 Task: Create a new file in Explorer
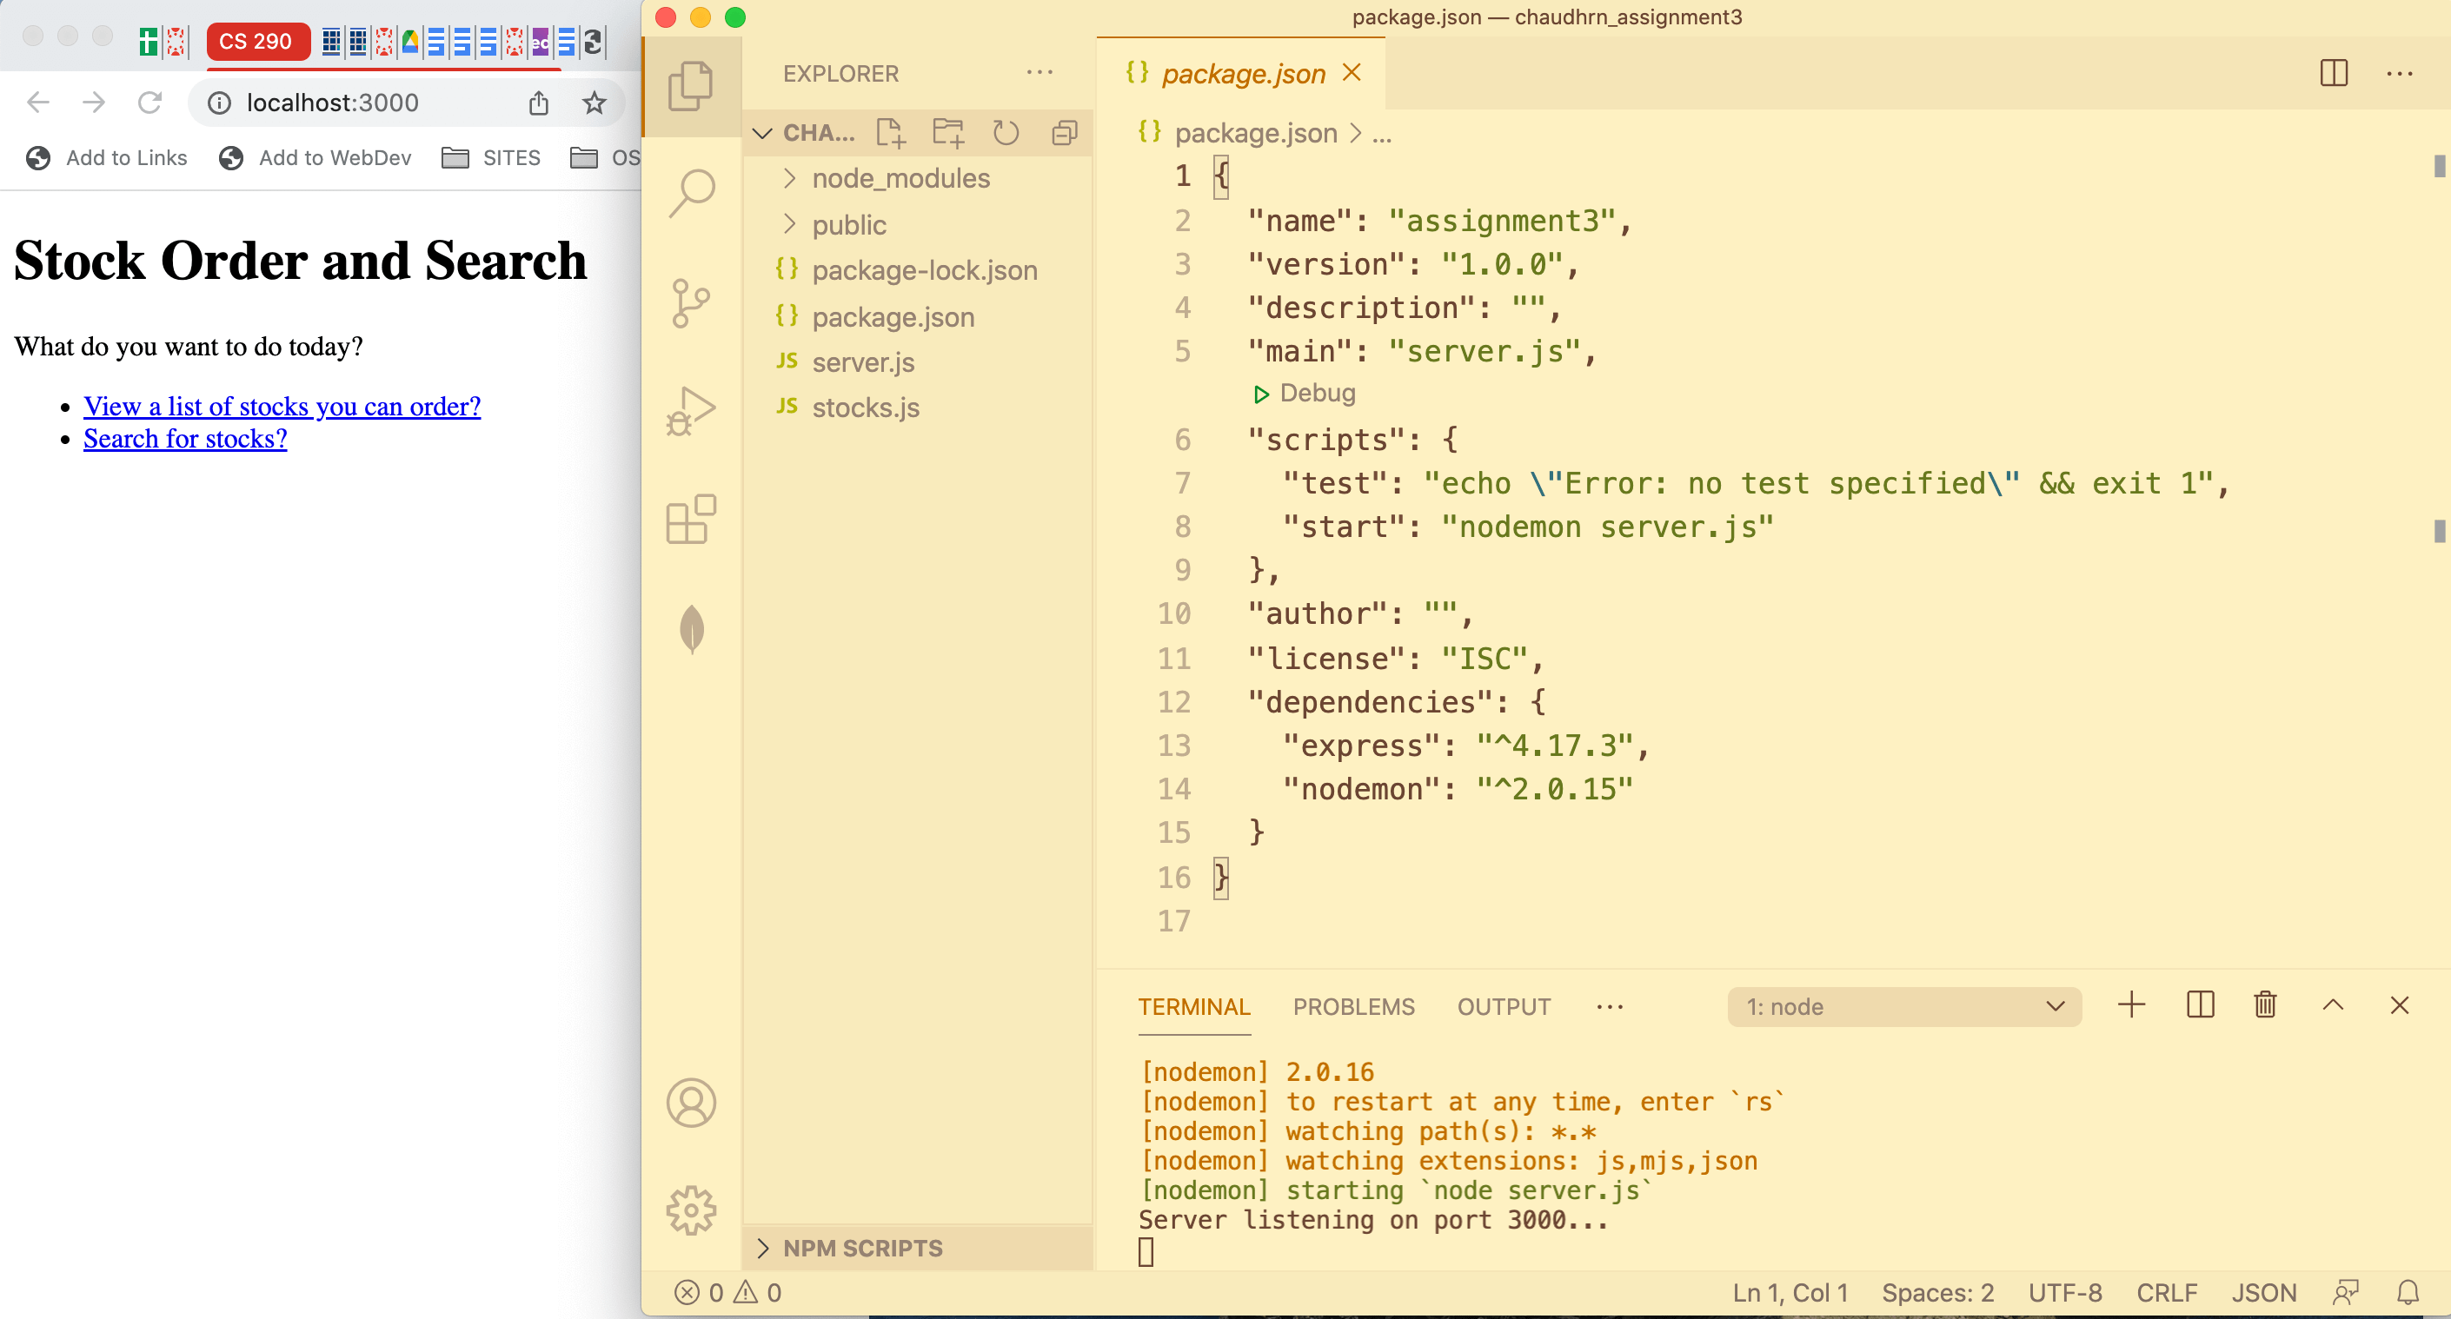[891, 132]
